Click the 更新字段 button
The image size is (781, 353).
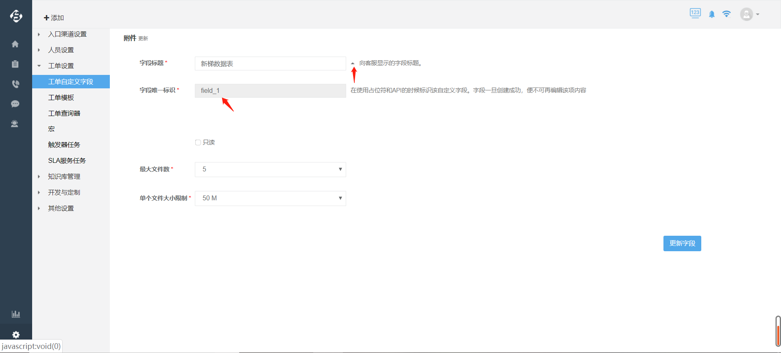682,243
